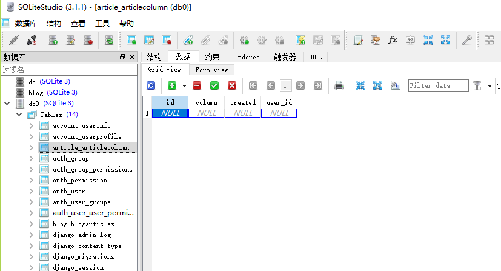Go to last data page

[318, 85]
